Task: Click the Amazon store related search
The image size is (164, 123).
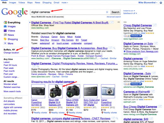Action: click(55, 40)
